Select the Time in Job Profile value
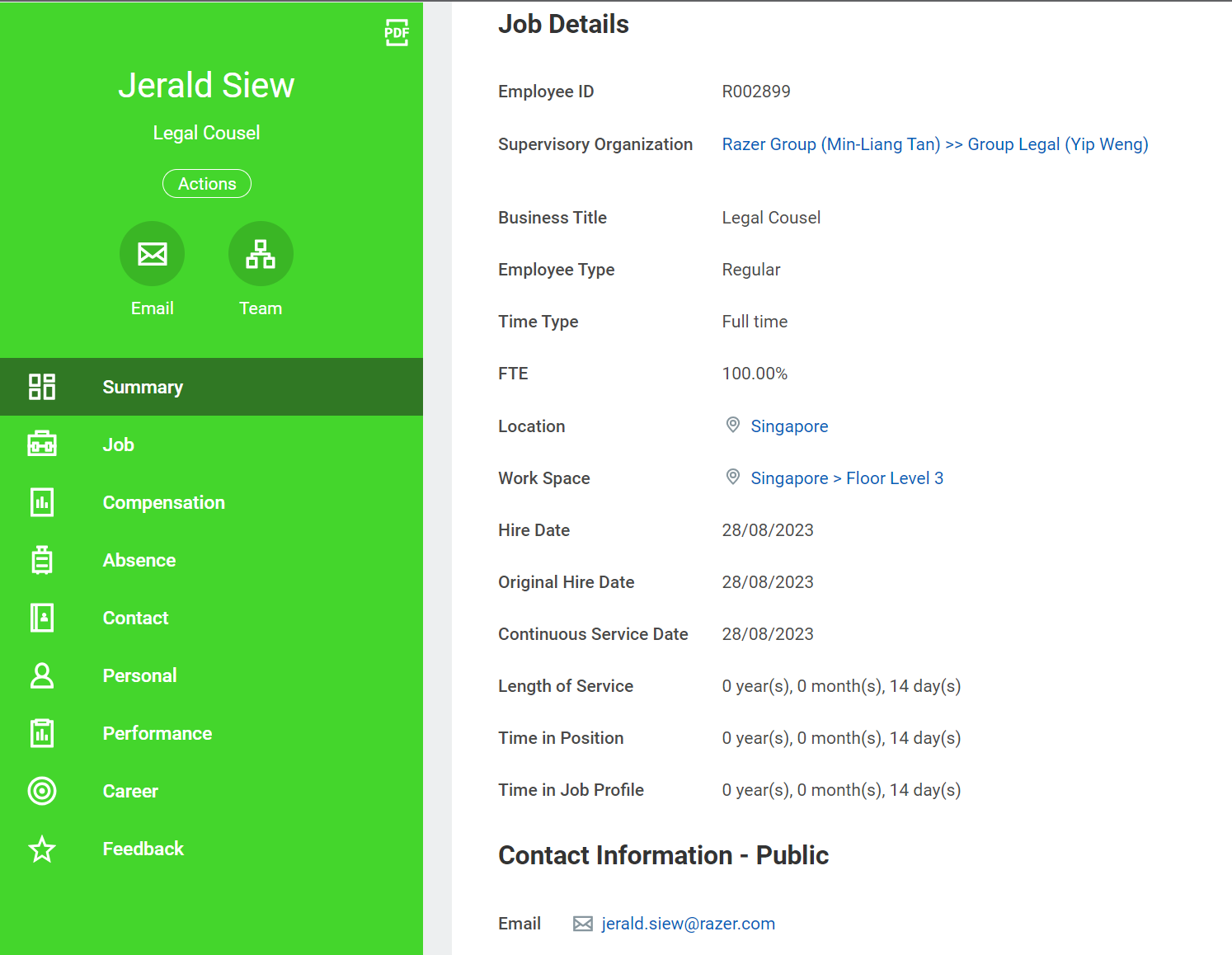This screenshot has width=1232, height=955. (x=841, y=790)
